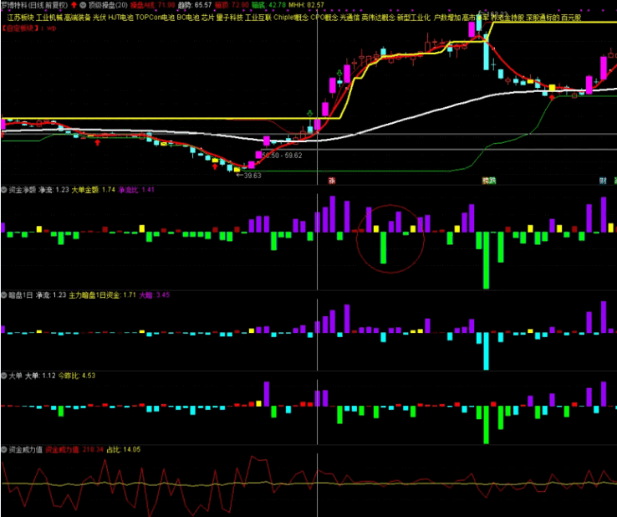Select the 工业互联 concept tag
617x517 pixels.
pos(258,18)
